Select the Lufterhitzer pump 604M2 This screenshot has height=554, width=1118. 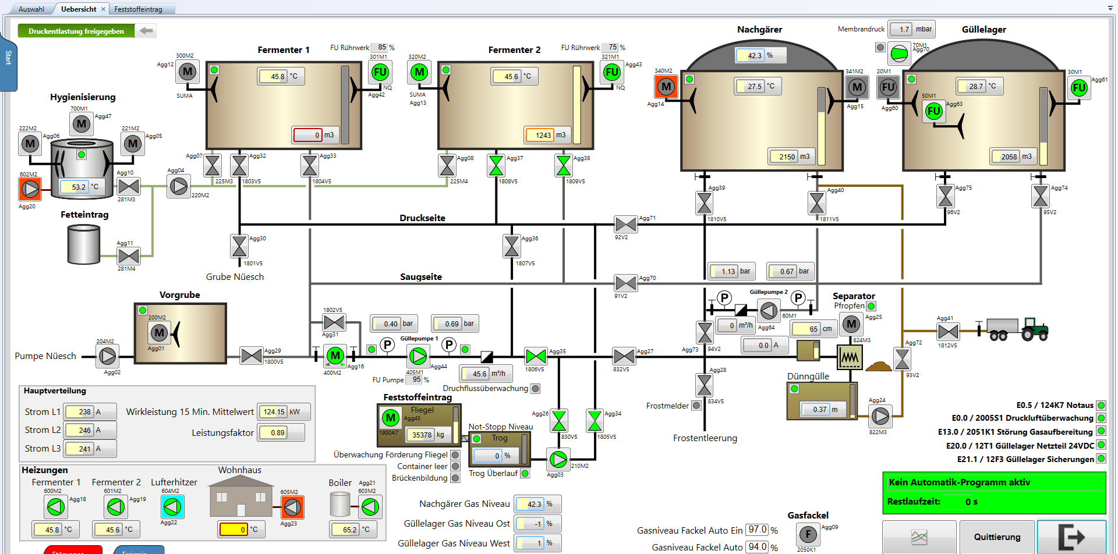click(x=172, y=507)
